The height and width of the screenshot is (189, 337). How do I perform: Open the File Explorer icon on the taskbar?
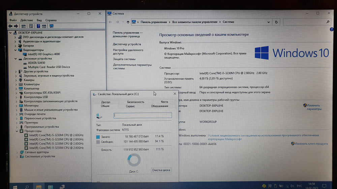39,187
